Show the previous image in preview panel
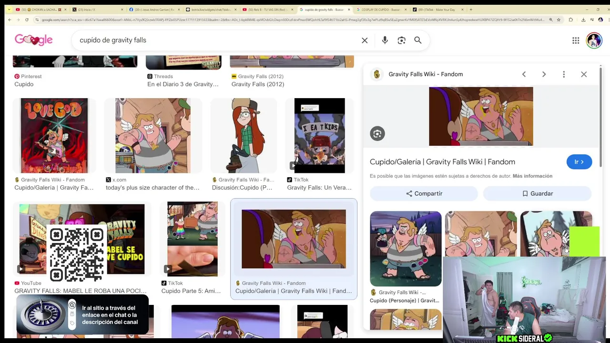The image size is (610, 343). pos(524,74)
